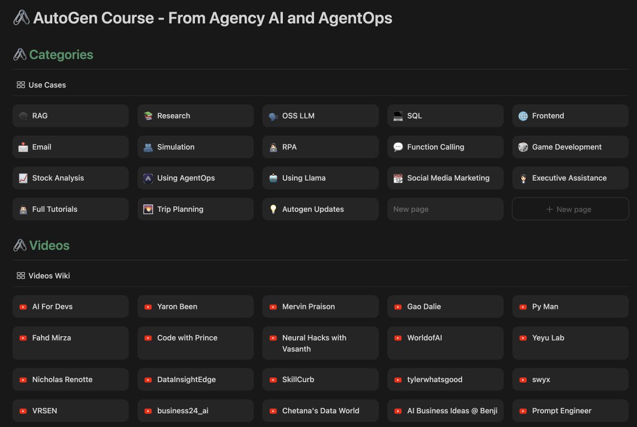The height and width of the screenshot is (427, 637).
Task: Add a page with the + New page button
Action: coord(570,209)
